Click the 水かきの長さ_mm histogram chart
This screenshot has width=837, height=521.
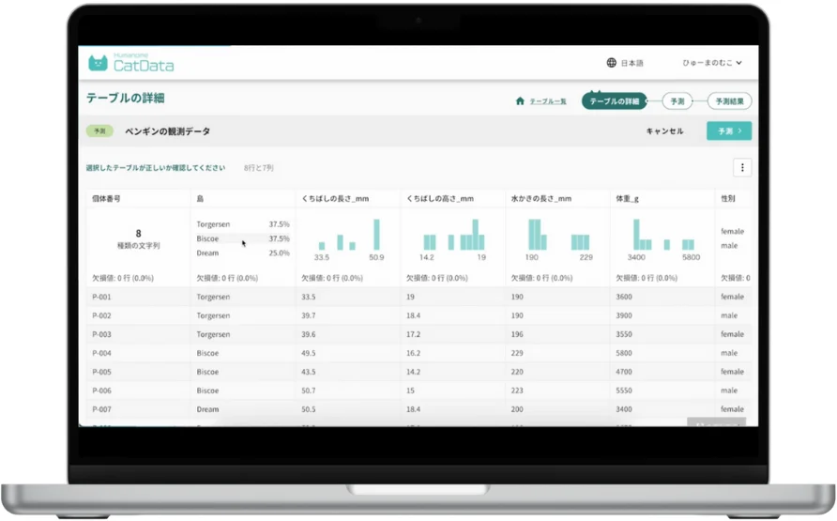557,235
